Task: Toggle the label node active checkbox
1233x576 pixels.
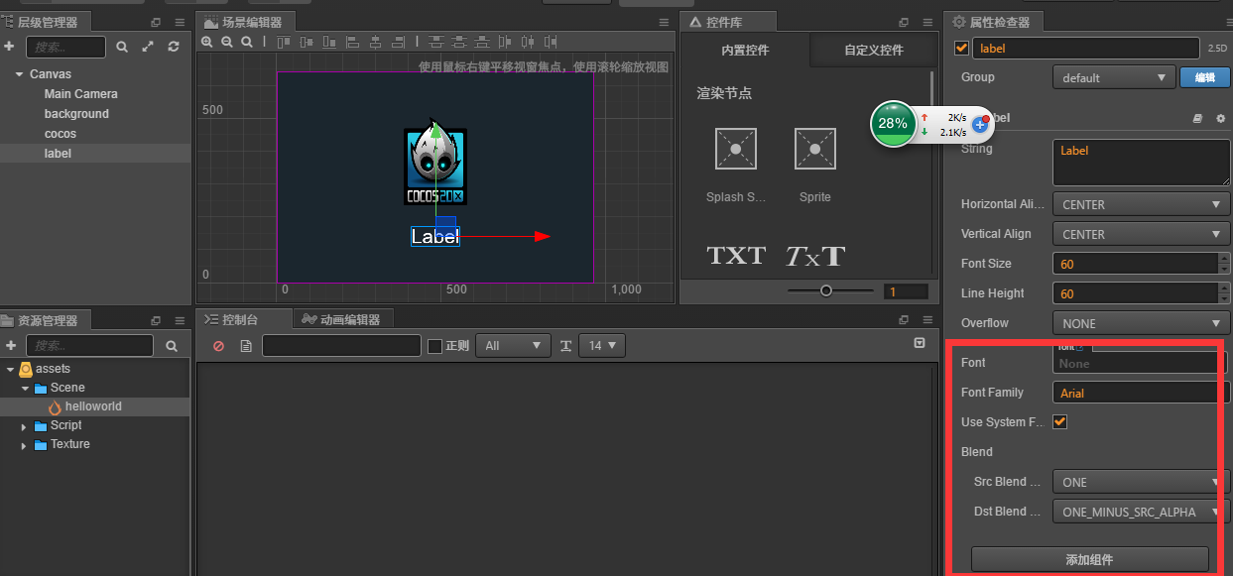Action: pyautogui.click(x=960, y=48)
